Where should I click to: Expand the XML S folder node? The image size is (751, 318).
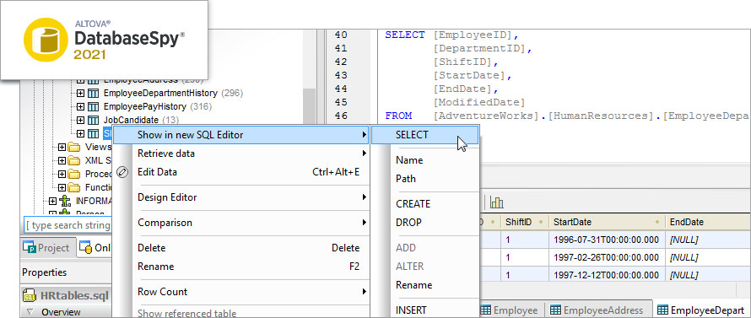tap(62, 160)
